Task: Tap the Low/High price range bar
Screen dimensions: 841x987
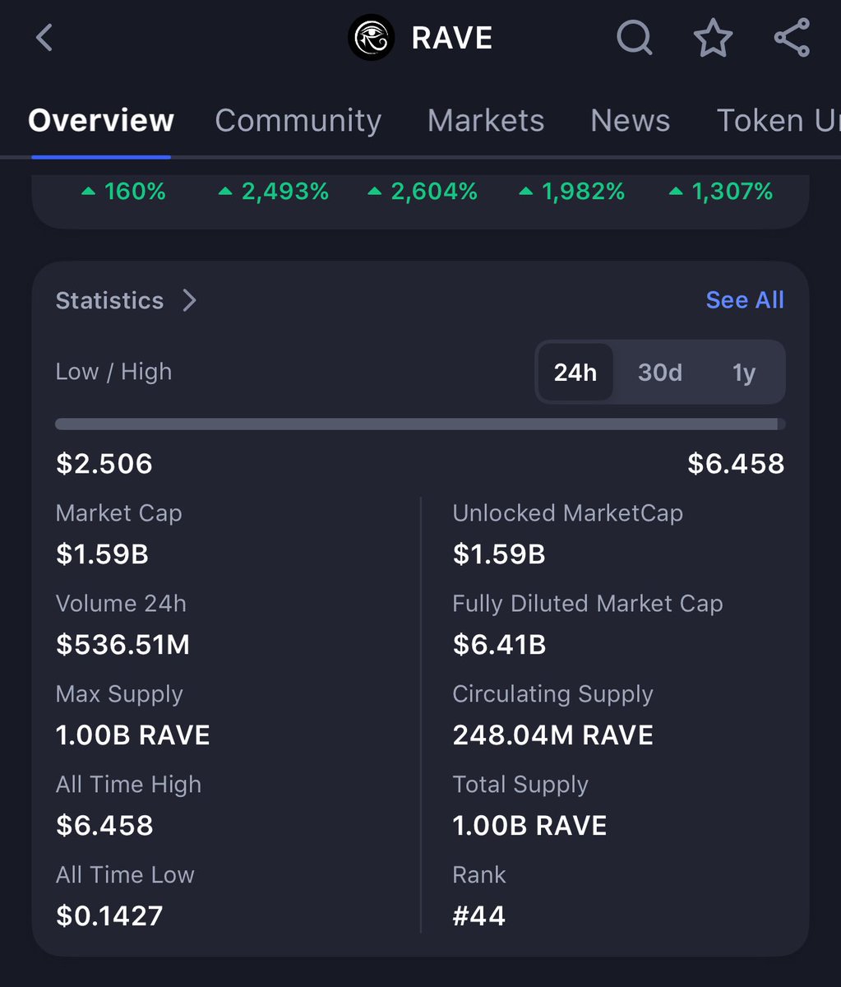Action: pos(420,424)
